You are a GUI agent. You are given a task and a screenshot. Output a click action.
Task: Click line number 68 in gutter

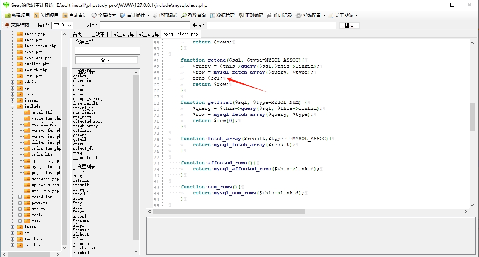[157, 102]
